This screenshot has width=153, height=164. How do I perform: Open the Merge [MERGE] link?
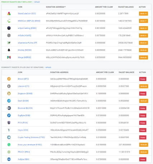click(24, 58)
